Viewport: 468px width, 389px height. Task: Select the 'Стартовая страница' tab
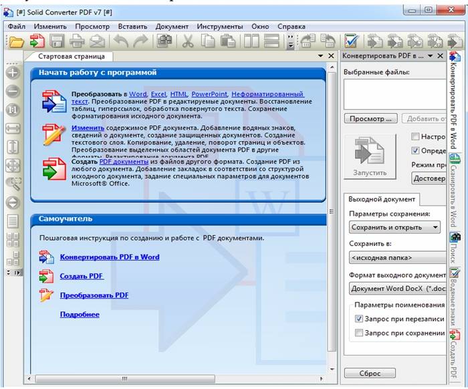click(x=72, y=56)
